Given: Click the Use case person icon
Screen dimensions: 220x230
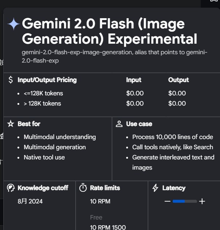Looking at the screenshot, I should 119,124.
